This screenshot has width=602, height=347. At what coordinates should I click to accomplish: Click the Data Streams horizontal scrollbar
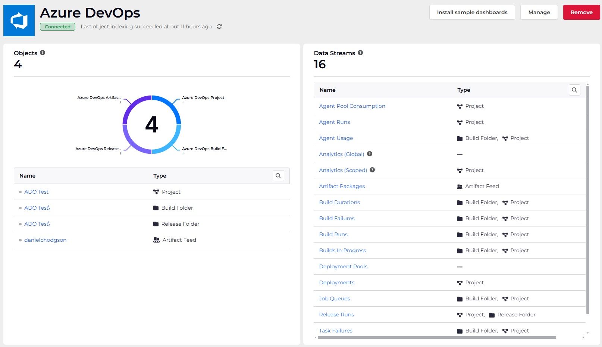pos(437,337)
